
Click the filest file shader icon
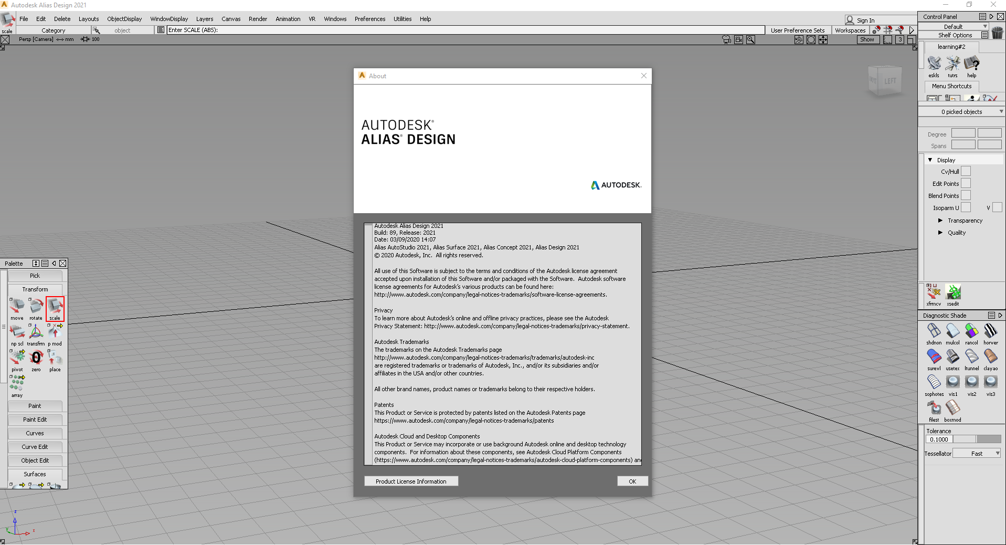[x=934, y=411]
